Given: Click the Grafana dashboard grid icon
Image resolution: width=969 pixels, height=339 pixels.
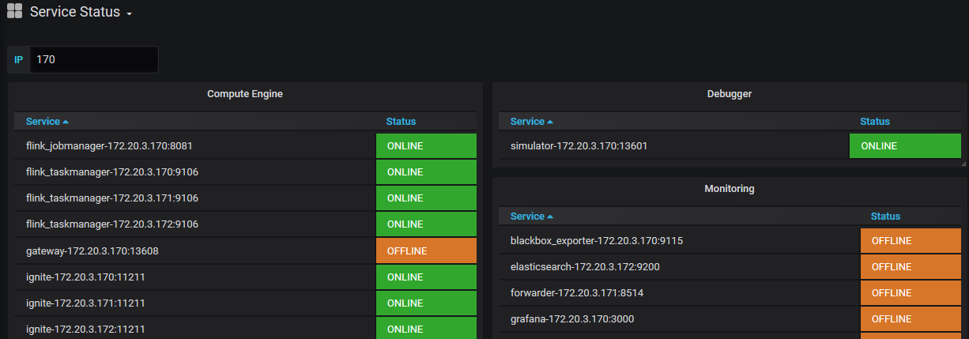Looking at the screenshot, I should pyautogui.click(x=14, y=12).
